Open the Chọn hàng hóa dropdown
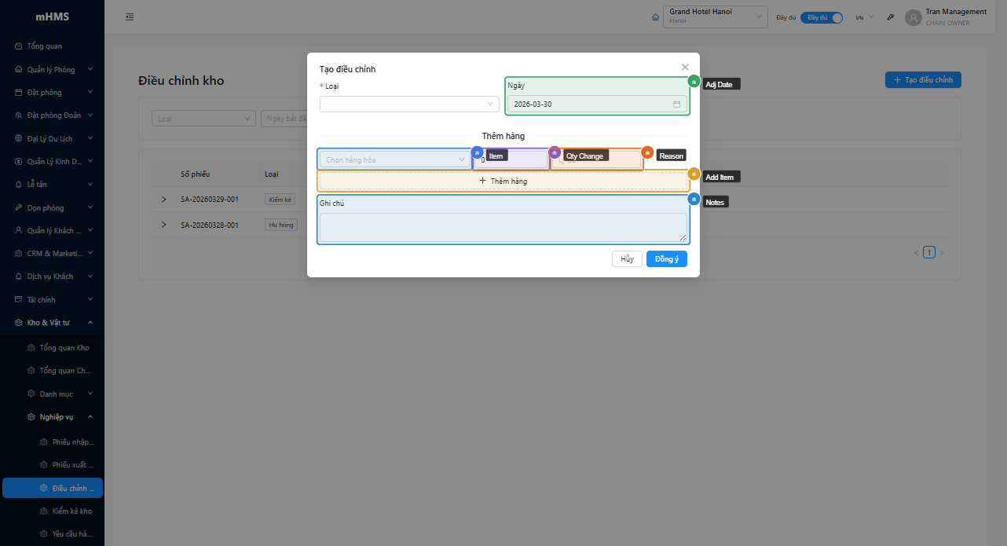 pyautogui.click(x=395, y=159)
